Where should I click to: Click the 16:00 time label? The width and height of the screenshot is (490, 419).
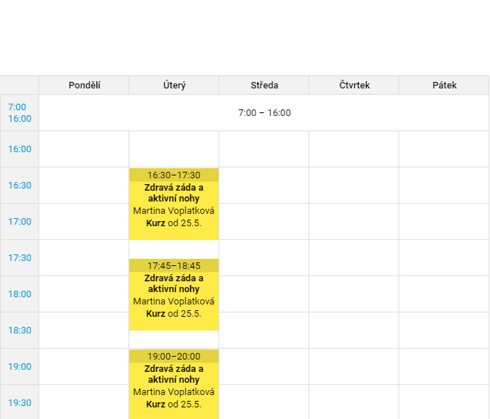pos(20,149)
